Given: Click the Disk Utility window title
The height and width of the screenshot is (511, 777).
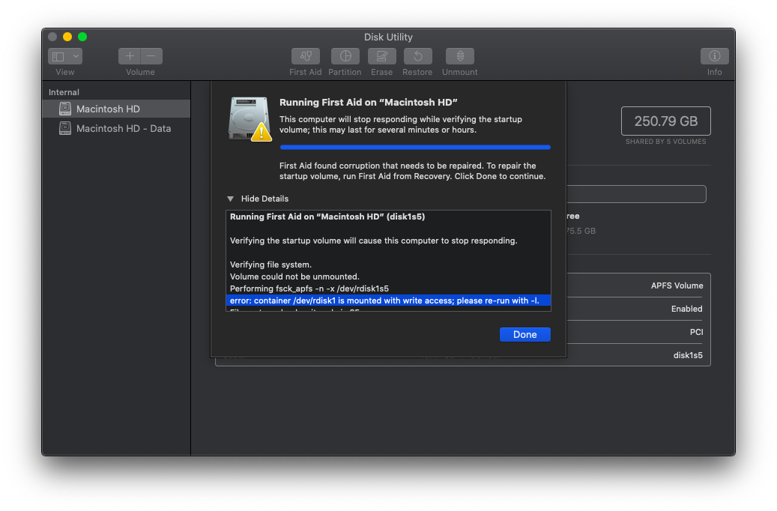Looking at the screenshot, I should 388,37.
